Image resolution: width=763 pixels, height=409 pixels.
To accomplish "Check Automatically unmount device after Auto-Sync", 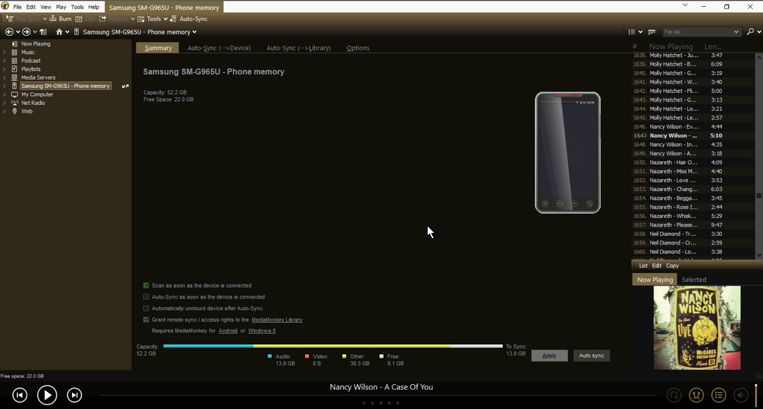I will tap(146, 308).
